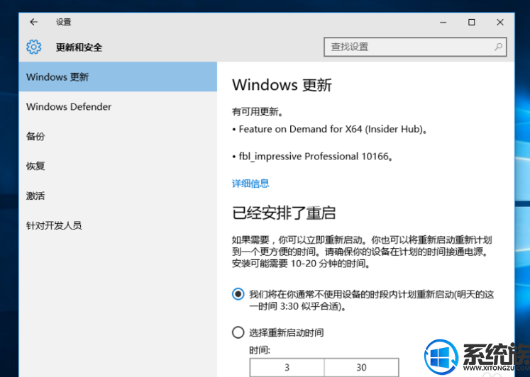Open the 备份 section

(118, 136)
